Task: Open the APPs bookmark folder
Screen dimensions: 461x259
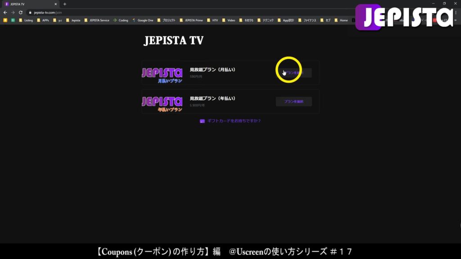Action: coord(43,20)
